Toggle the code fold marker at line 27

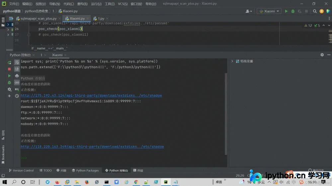point(29,35)
